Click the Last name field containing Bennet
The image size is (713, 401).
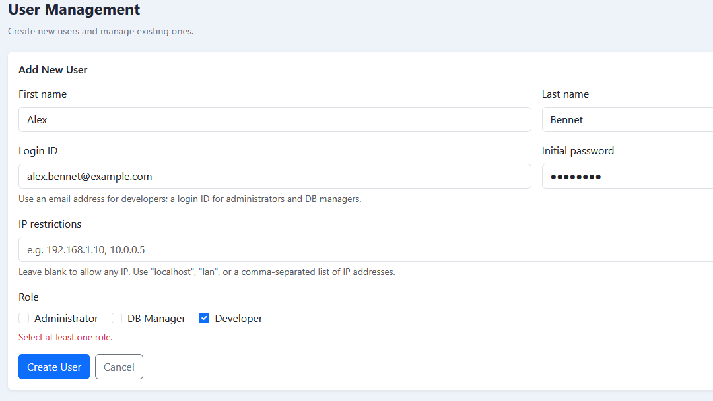pos(628,119)
